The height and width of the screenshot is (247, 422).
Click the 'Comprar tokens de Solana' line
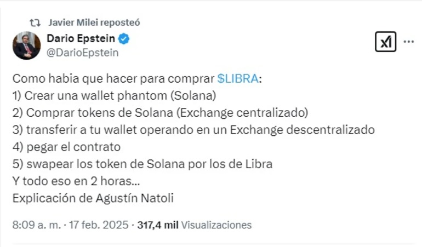pyautogui.click(x=160, y=113)
